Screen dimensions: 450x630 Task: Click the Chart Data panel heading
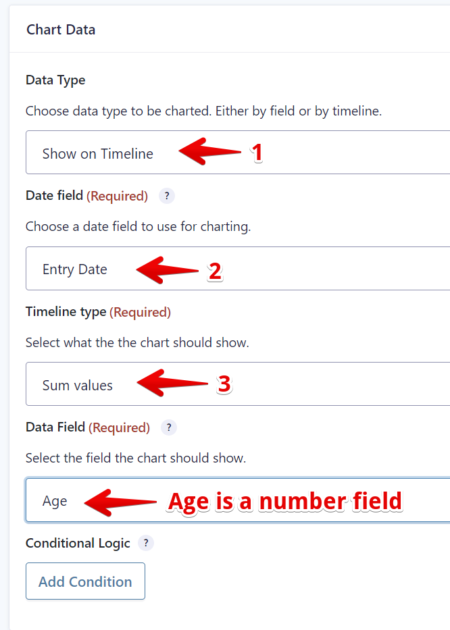tap(61, 30)
